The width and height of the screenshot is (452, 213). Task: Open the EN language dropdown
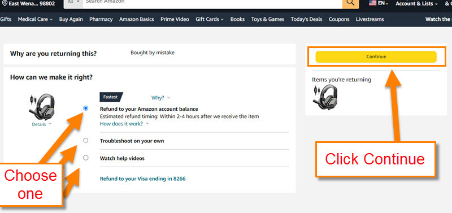(383, 3)
